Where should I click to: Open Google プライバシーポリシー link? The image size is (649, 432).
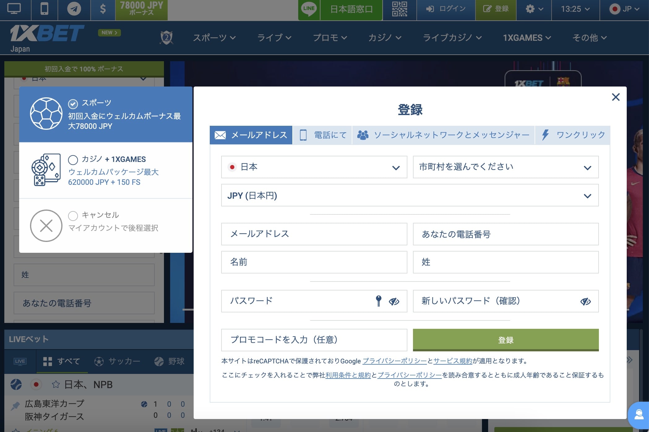coord(394,361)
